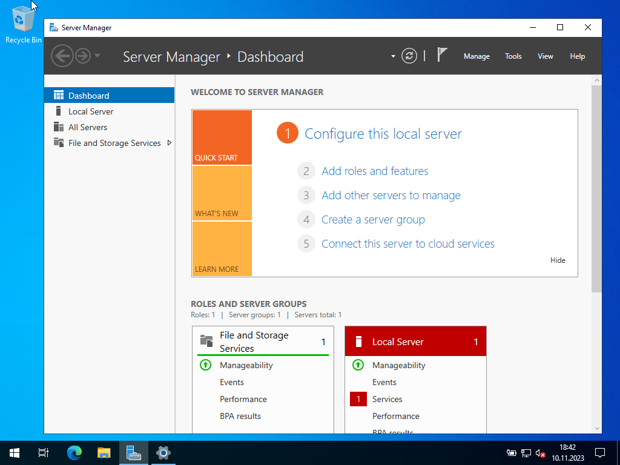620x465 pixels.
Task: Click Add other servers to manage
Action: click(391, 195)
